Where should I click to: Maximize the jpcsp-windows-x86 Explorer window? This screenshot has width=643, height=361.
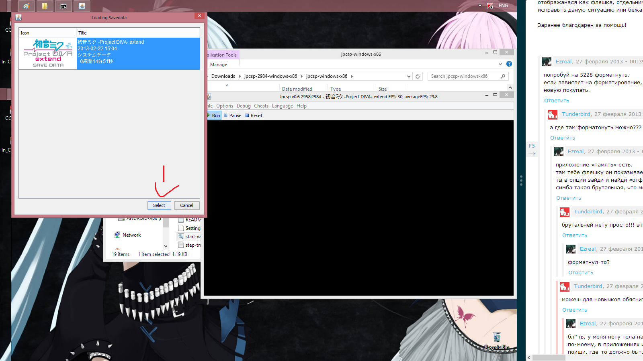pos(495,52)
